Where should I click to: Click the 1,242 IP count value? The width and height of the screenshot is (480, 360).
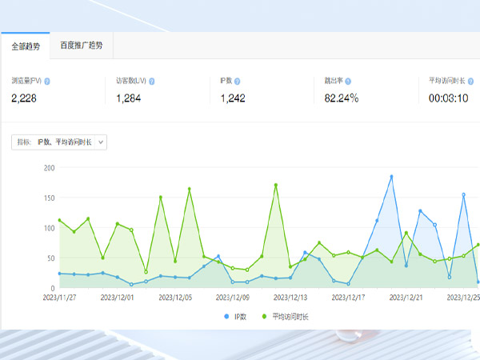click(234, 98)
